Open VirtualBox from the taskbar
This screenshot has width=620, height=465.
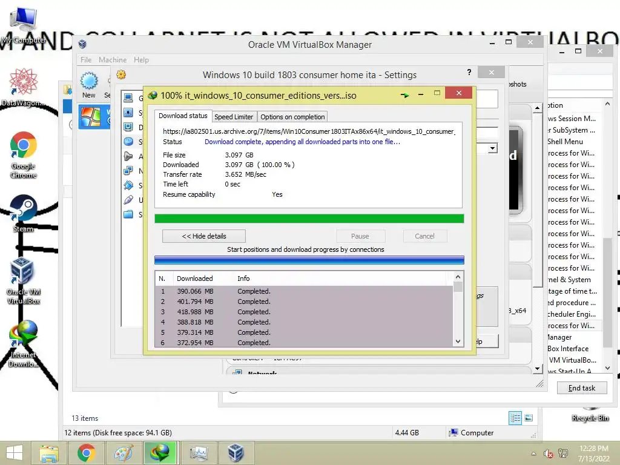tap(236, 453)
